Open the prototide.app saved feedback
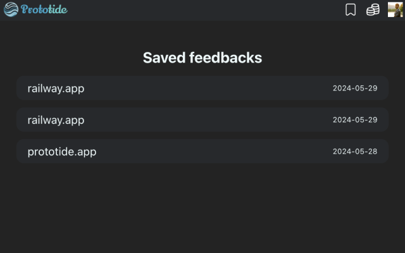The image size is (405, 253). point(62,152)
